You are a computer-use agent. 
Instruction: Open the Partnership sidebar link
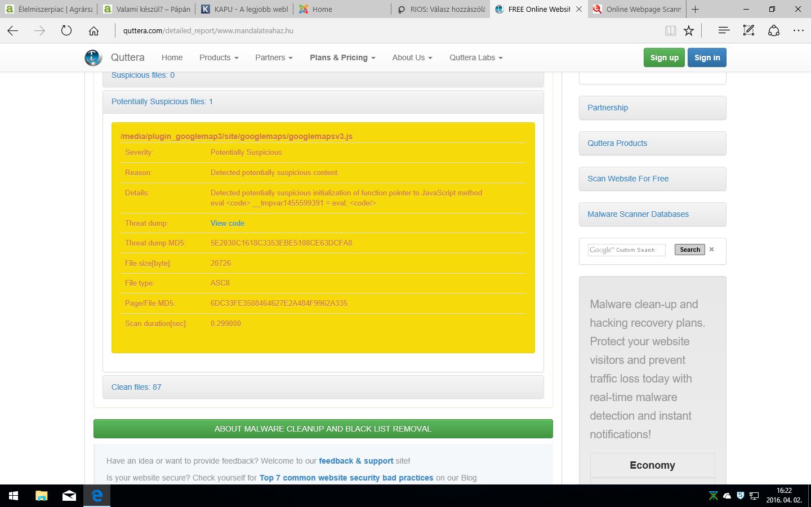(x=608, y=108)
